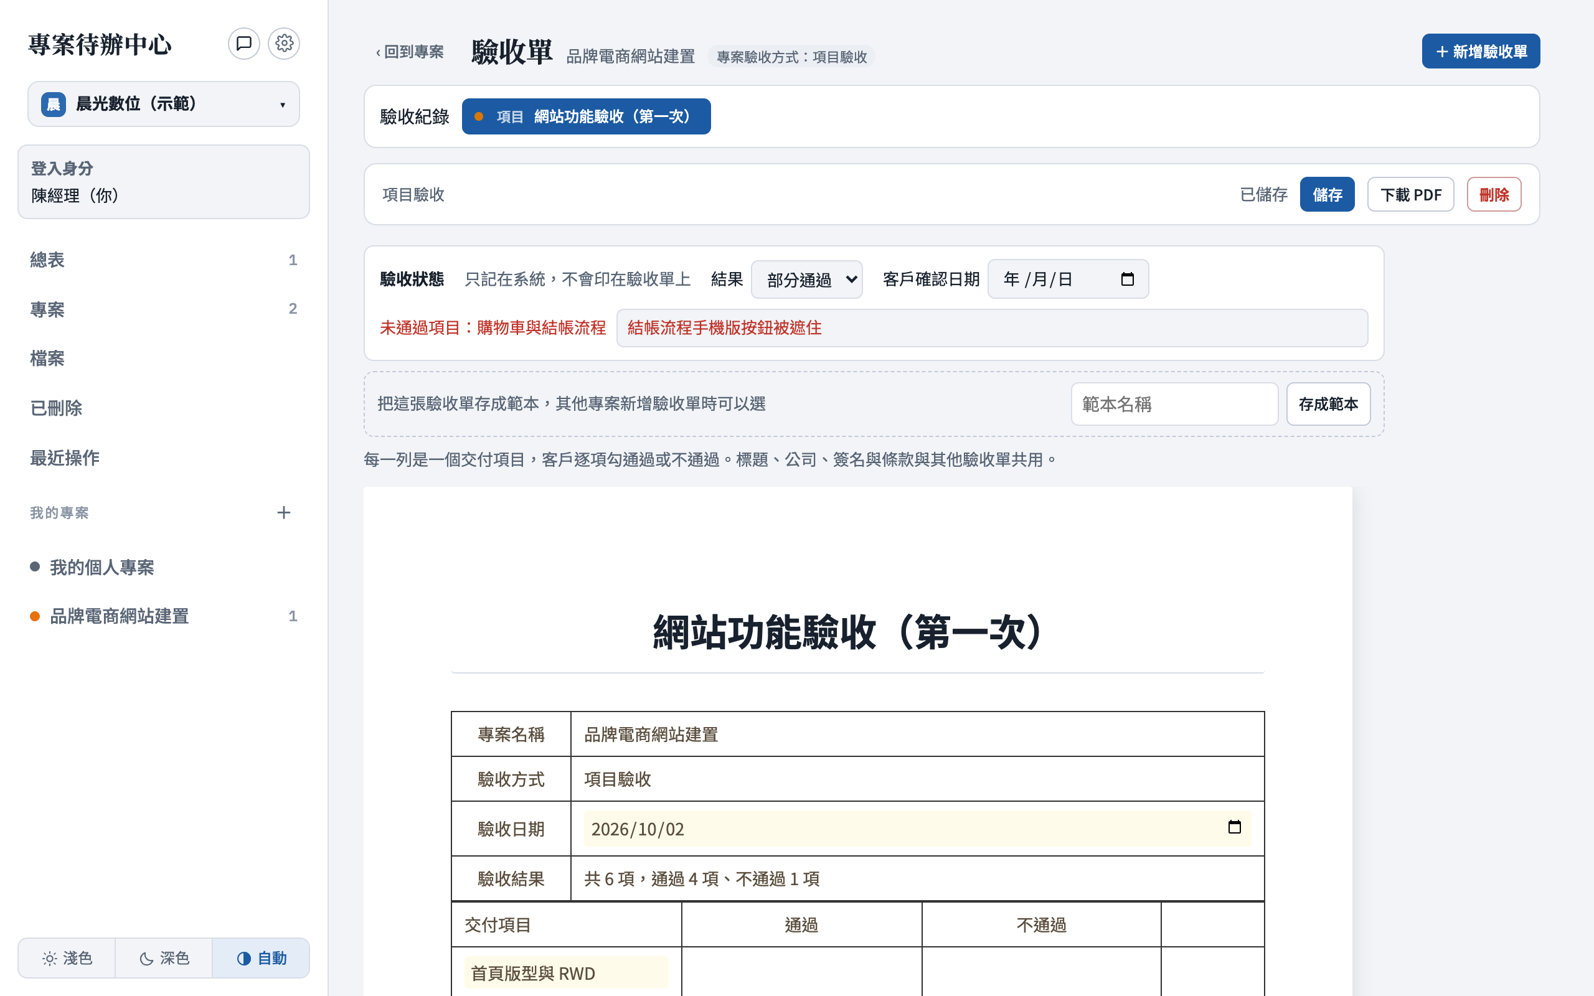Open the chat message icon
The height and width of the screenshot is (996, 1594).
(243, 44)
